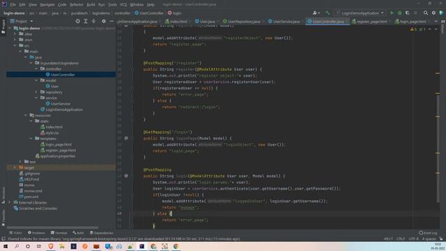This screenshot has height=251, width=446.
Task: Run the LoginDemoApplication with the green play icon
Action: click(x=392, y=13)
